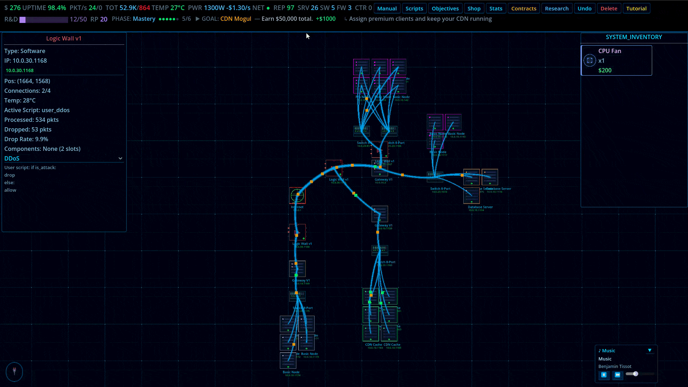Open the Research tab
Image resolution: width=688 pixels, height=387 pixels.
[x=556, y=9]
